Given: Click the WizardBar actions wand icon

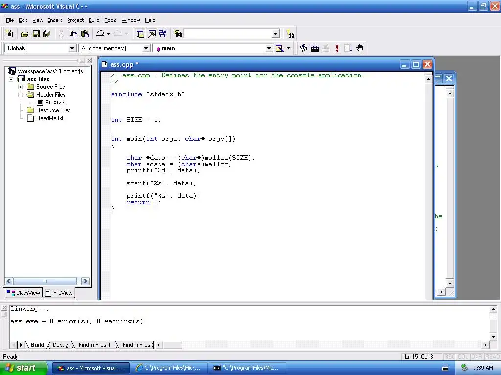Looking at the screenshot, I should click(x=279, y=48).
